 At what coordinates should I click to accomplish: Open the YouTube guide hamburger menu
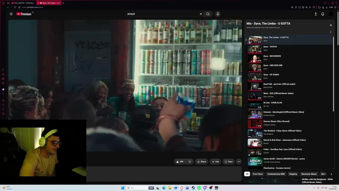coord(11,14)
